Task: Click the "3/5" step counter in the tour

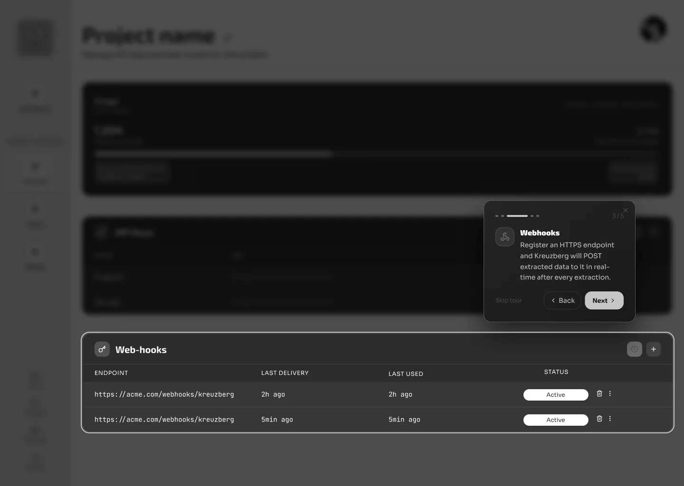Action: (x=618, y=216)
